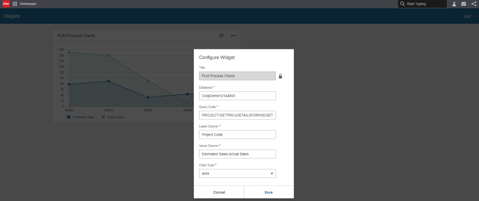Open the widget ellipsis options icon
This screenshot has height=201, width=479.
[233, 35]
